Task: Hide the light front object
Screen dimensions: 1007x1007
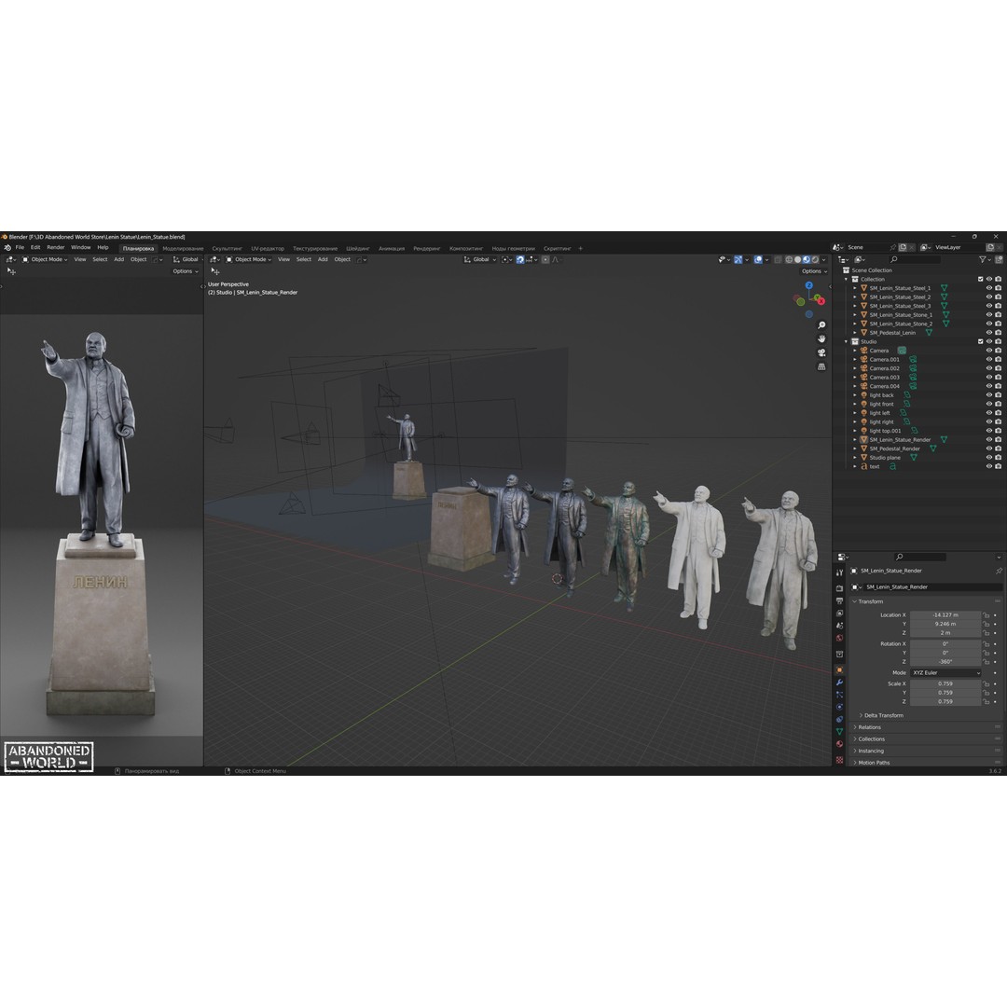Action: click(989, 404)
